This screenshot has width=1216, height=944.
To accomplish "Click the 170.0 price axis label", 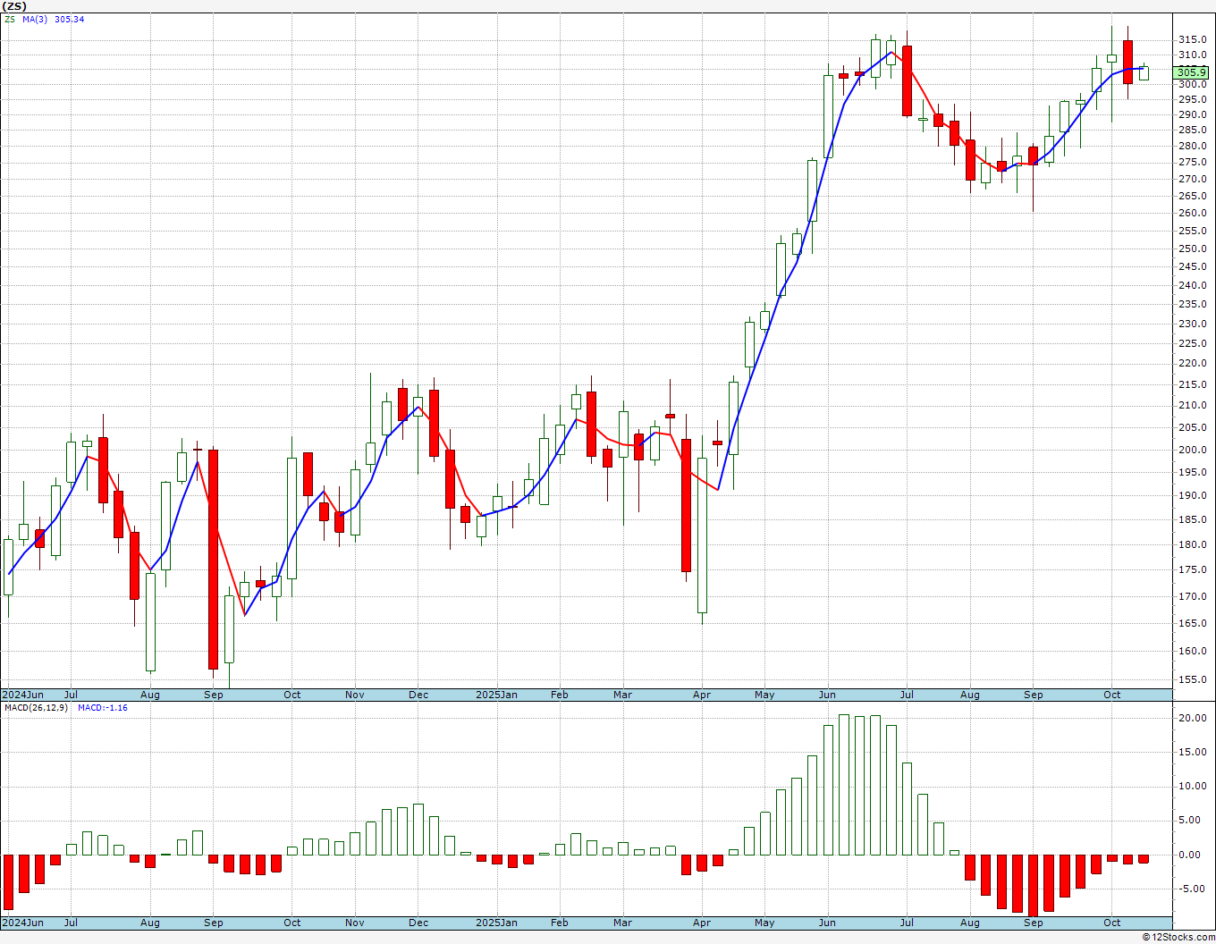I will 1192,596.
